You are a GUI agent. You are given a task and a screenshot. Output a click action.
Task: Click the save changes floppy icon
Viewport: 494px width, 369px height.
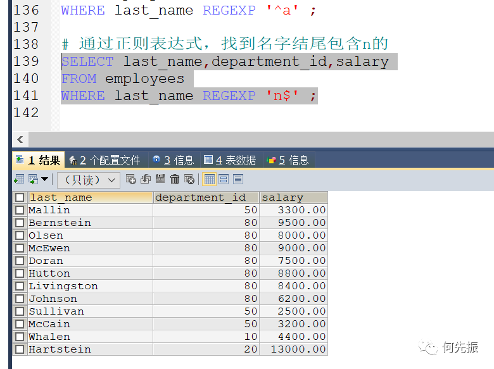point(160,179)
